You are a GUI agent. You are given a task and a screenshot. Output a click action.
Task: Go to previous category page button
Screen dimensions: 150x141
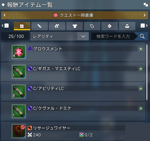coord(5,26)
